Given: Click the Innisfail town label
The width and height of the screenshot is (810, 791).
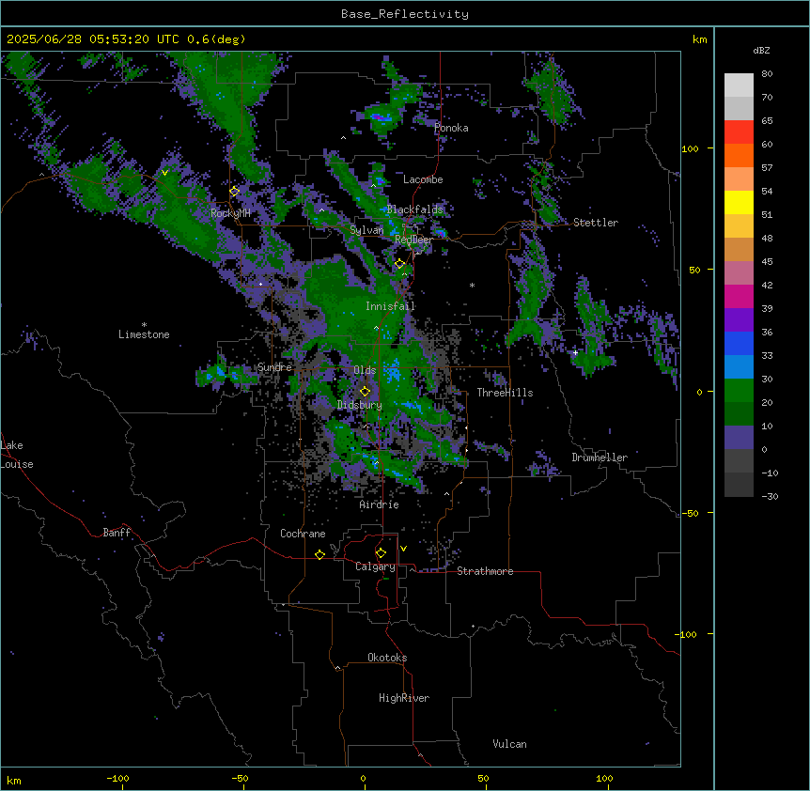Looking at the screenshot, I should pos(390,306).
